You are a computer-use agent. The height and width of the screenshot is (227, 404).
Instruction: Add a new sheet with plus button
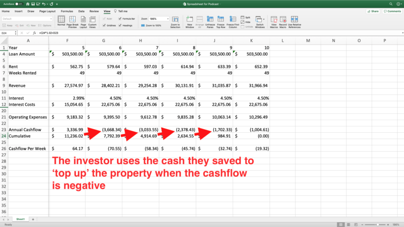point(33,219)
